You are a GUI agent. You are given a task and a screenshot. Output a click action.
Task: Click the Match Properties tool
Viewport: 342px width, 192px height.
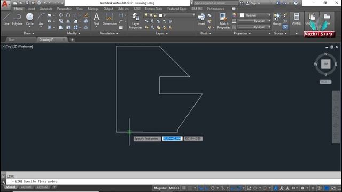click(224, 21)
